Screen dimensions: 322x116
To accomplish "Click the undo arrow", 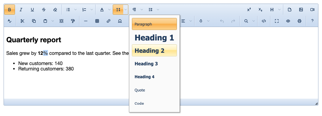I will point(222,21).
